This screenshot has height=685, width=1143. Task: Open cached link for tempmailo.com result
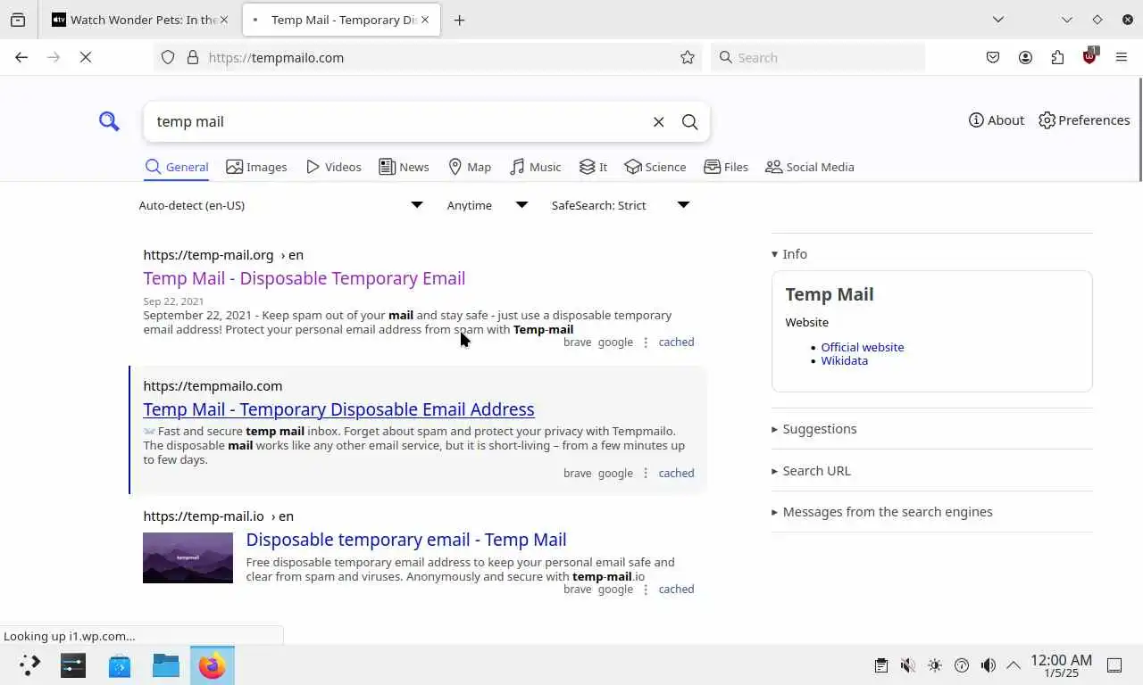click(x=676, y=473)
